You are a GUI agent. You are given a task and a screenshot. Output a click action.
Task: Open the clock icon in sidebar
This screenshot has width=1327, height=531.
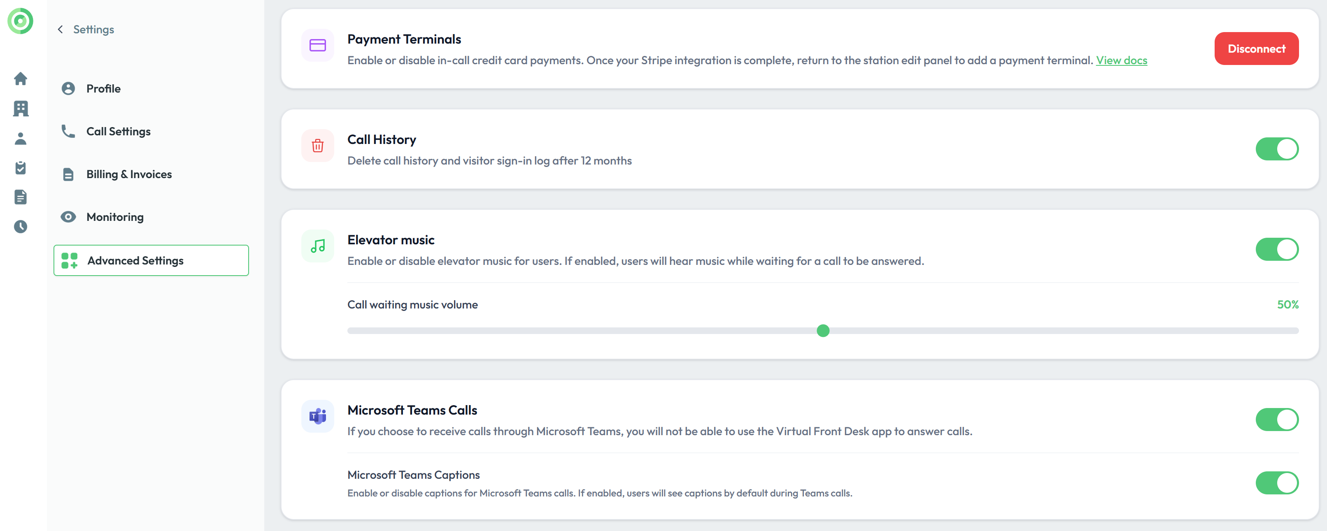tap(21, 226)
